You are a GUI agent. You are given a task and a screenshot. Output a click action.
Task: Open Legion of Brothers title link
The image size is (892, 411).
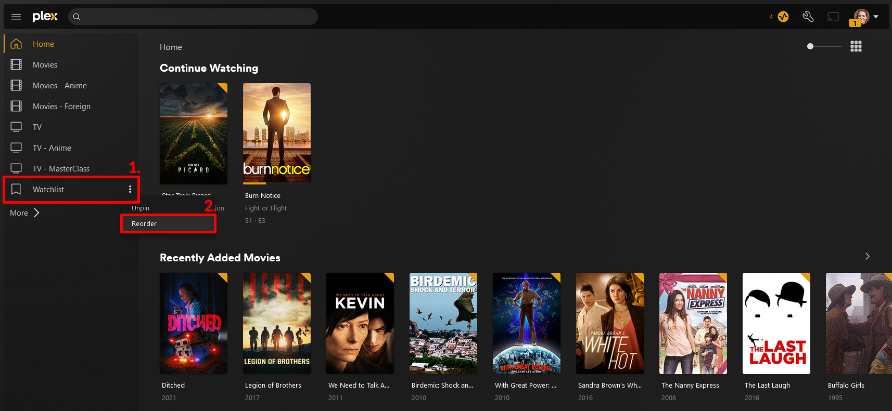[273, 385]
